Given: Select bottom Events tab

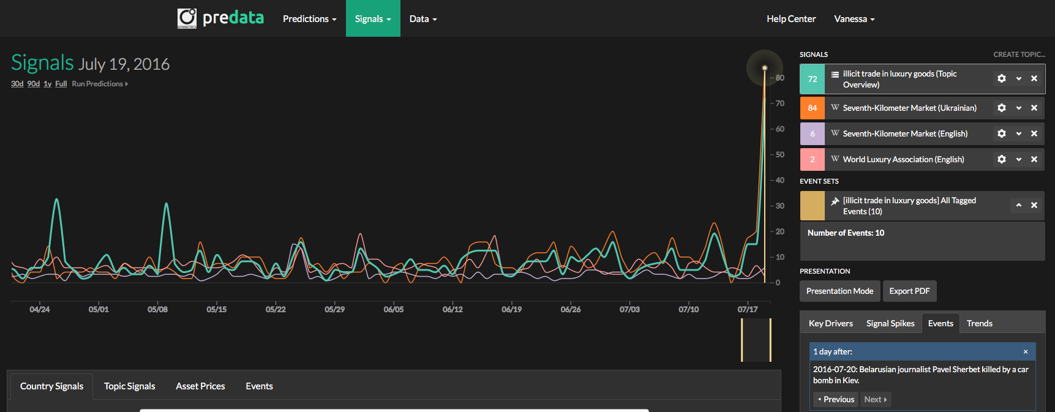Looking at the screenshot, I should point(259,386).
